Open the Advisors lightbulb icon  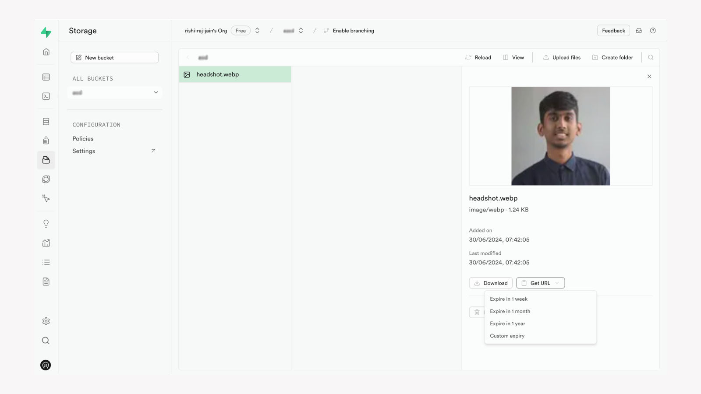46,223
